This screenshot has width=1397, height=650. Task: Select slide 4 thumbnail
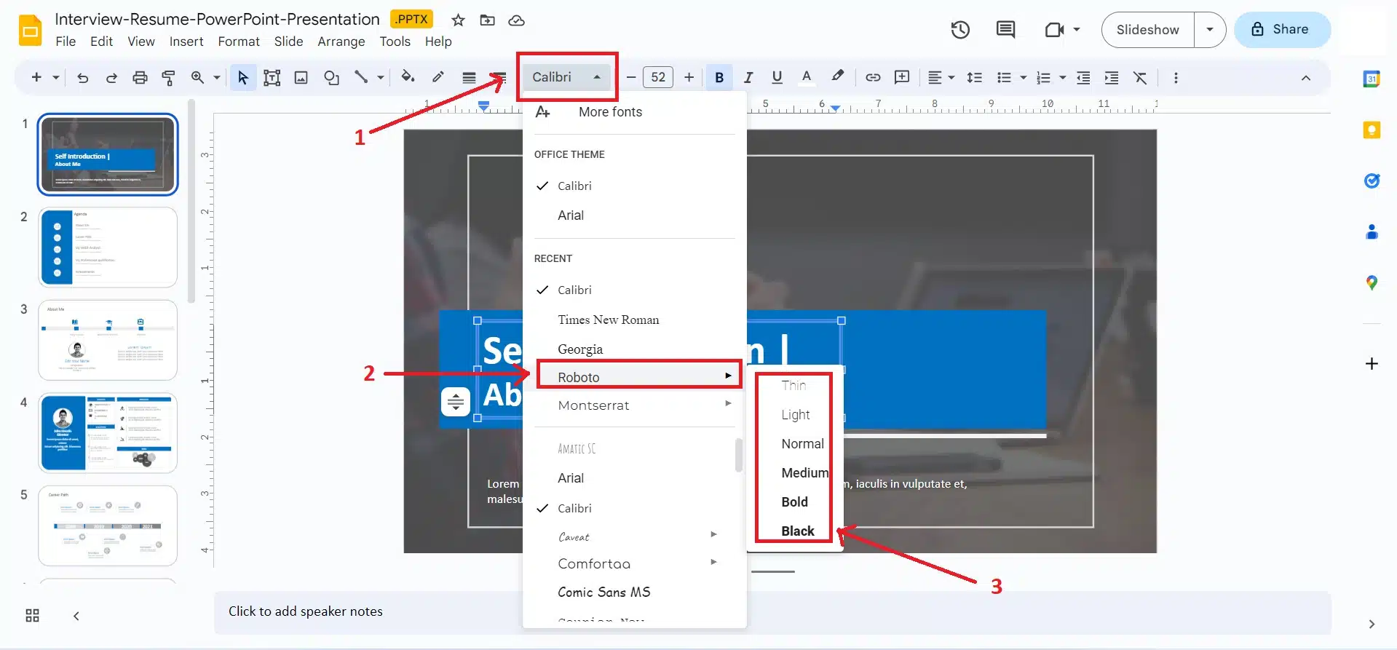pos(108,432)
